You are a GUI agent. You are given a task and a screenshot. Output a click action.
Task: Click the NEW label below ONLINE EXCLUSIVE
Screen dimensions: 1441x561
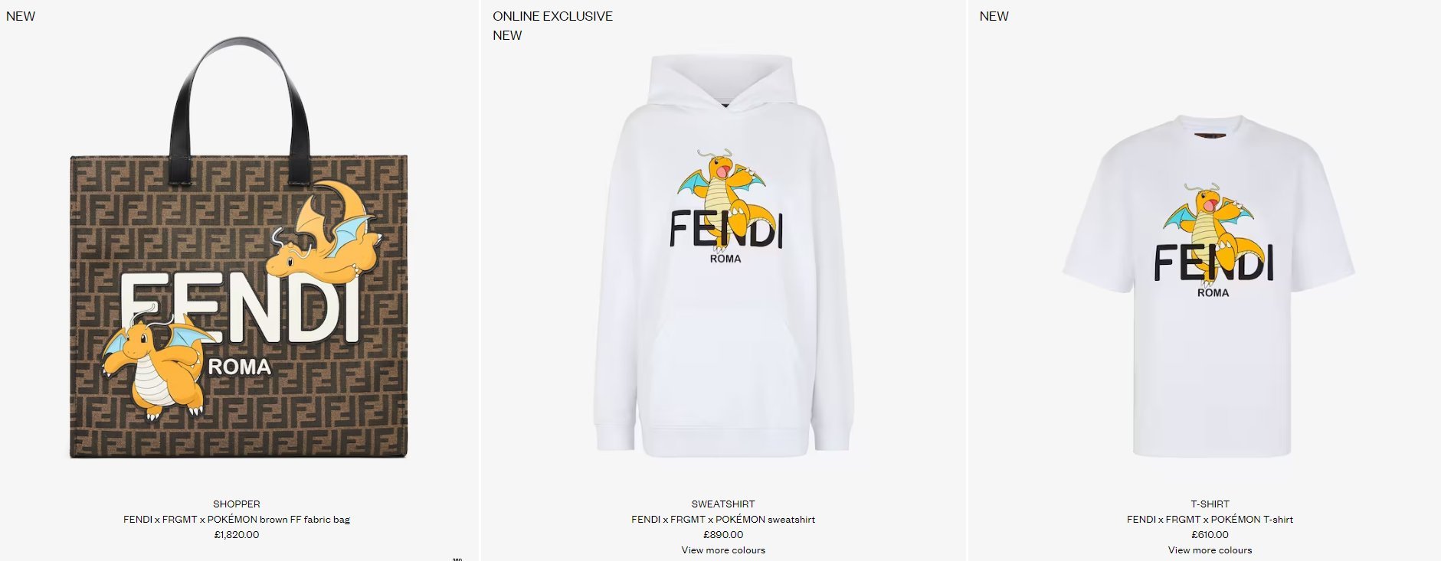point(507,35)
